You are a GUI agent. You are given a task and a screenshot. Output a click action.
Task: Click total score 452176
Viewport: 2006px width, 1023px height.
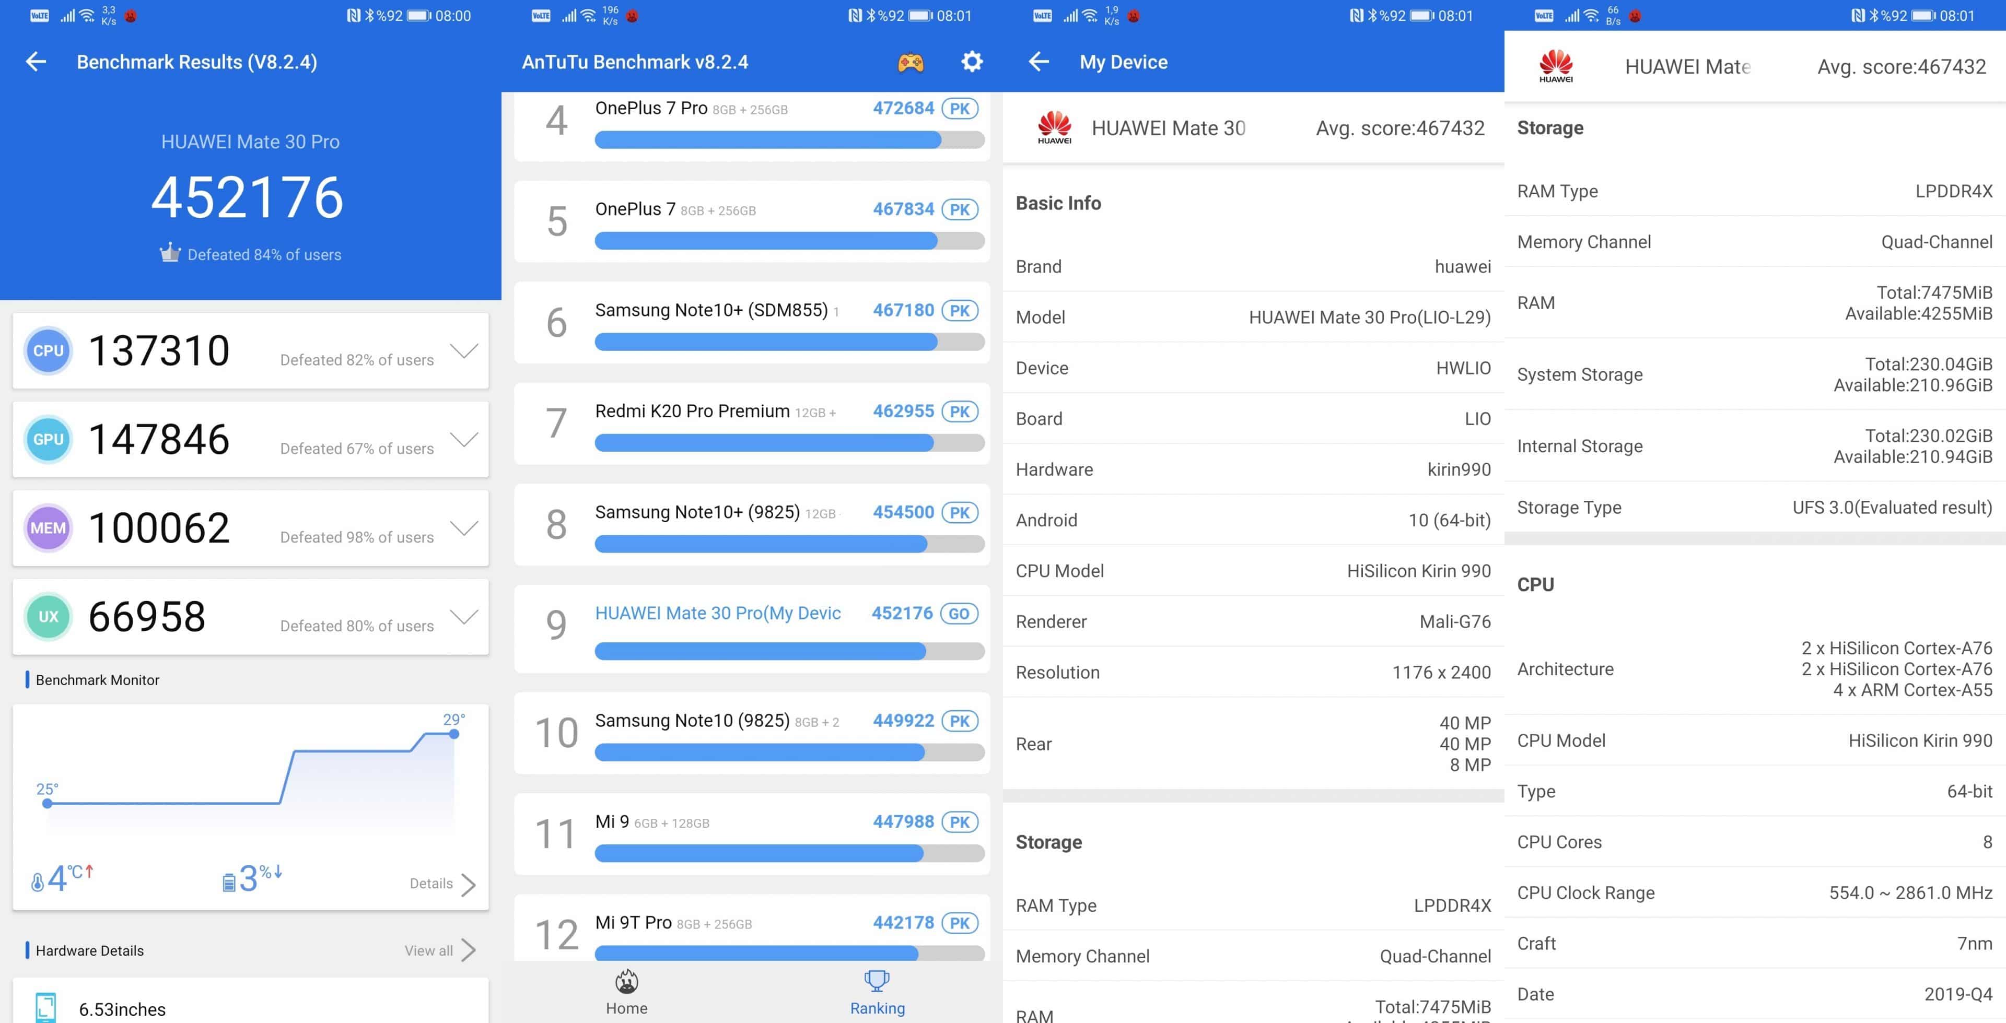coord(248,197)
